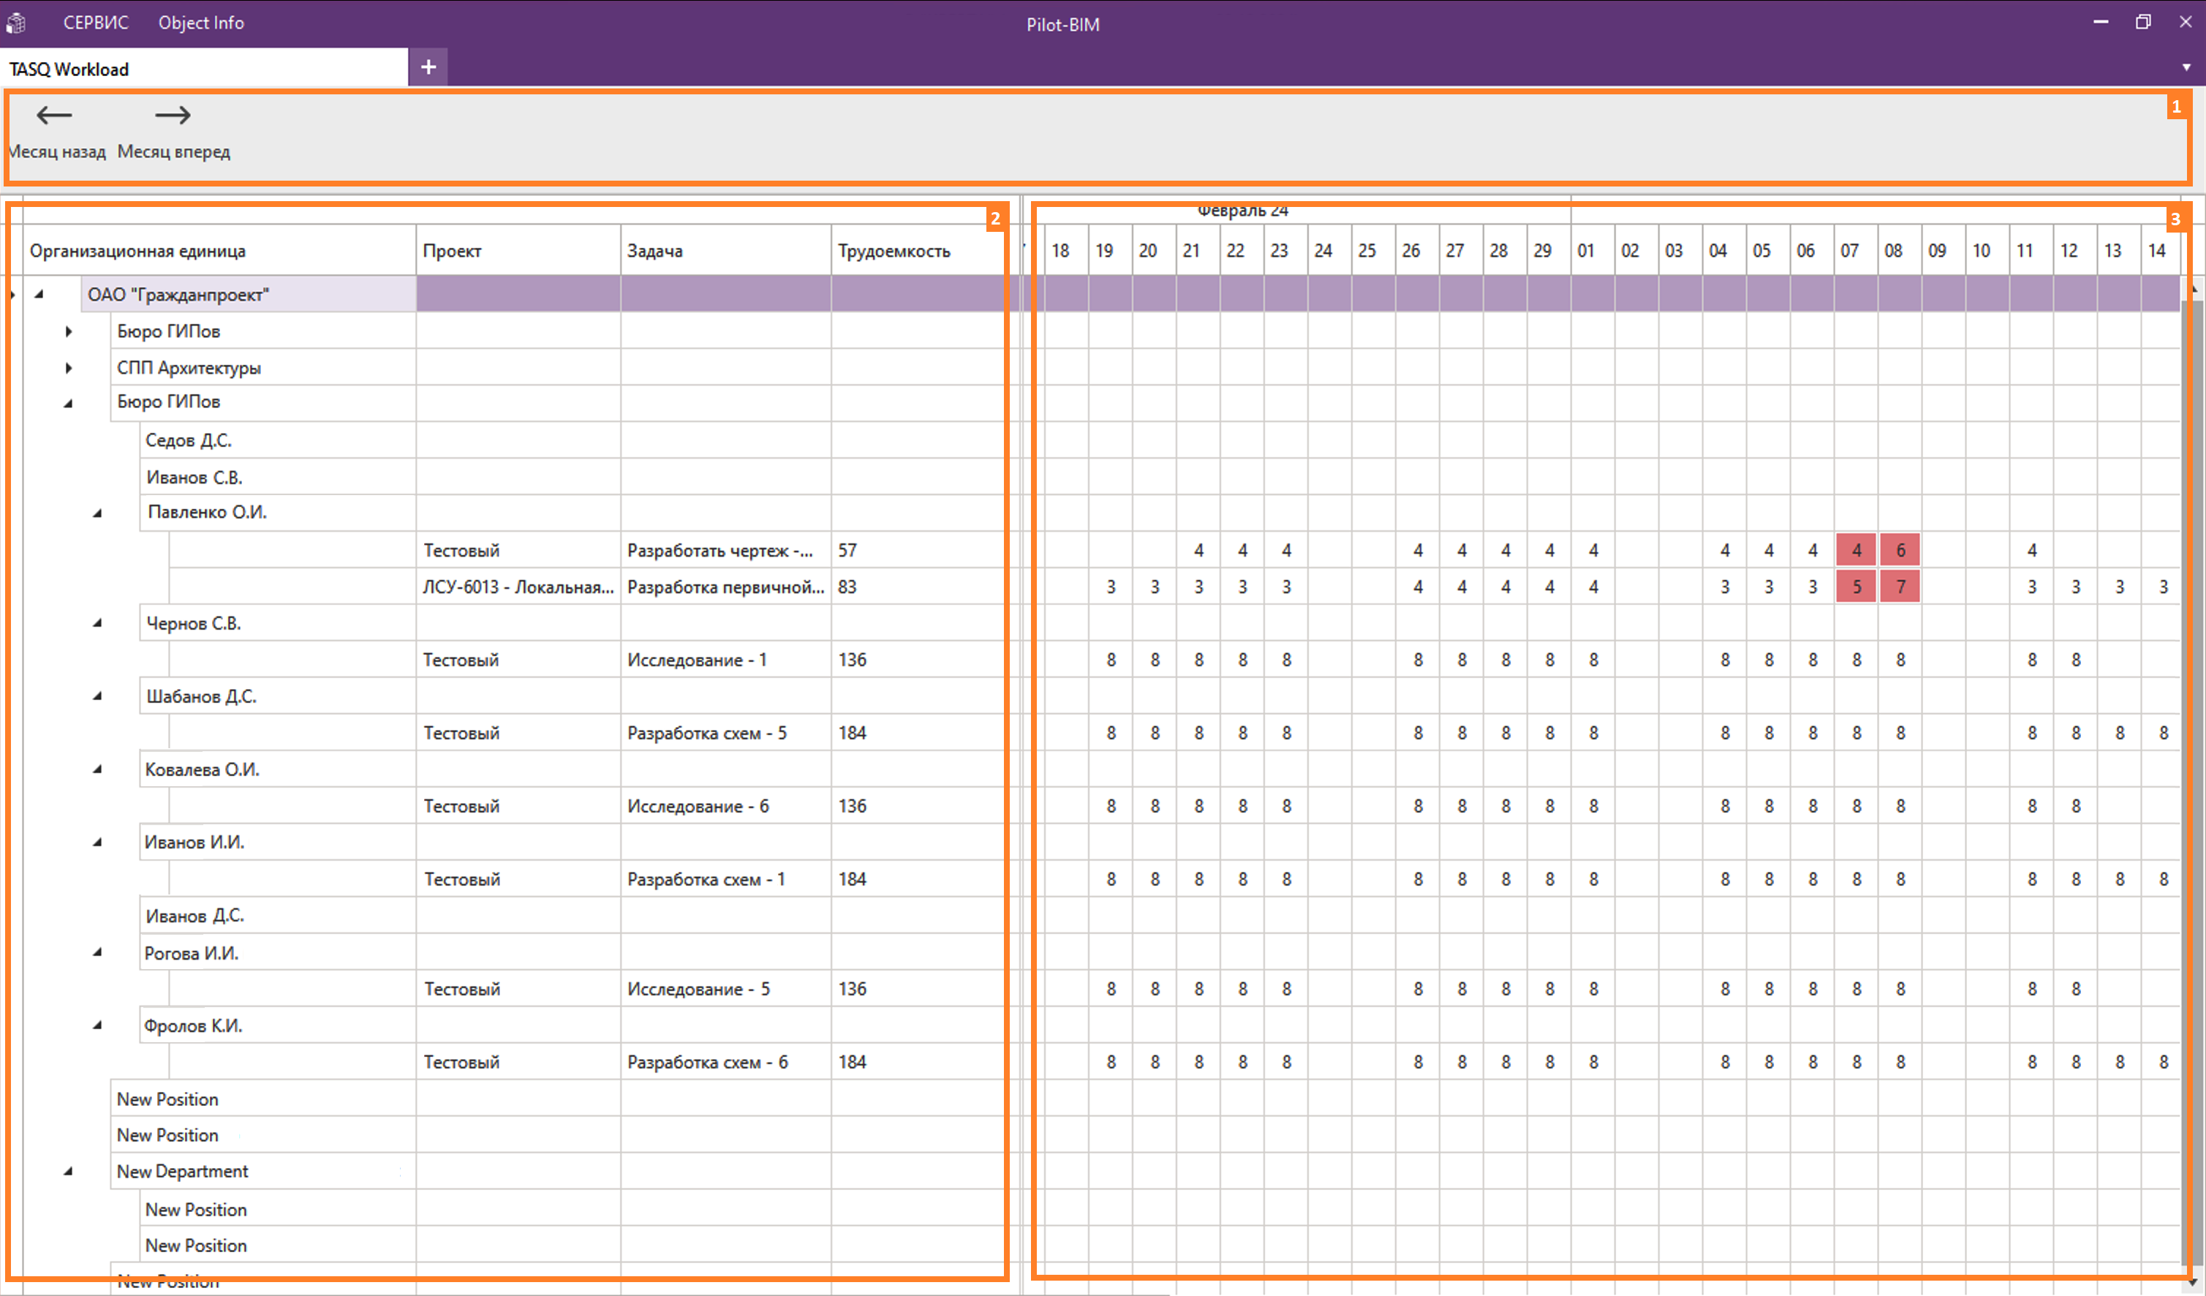Screen dimensions: 2206x1296
Task: Open the СЕРВИС menu
Action: click(x=95, y=23)
